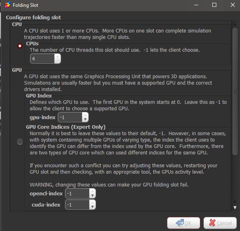Select the CPU slot radio button
240x231 pixels.
(x=20, y=46)
